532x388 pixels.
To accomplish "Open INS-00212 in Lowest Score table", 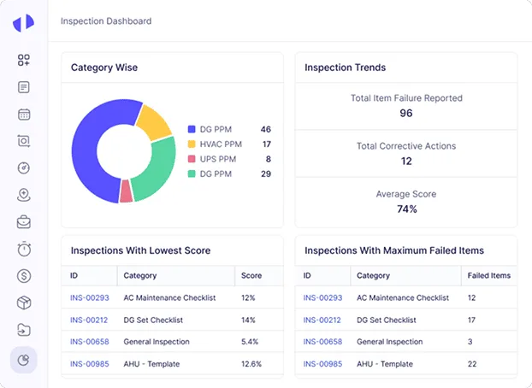I will tap(89, 320).
